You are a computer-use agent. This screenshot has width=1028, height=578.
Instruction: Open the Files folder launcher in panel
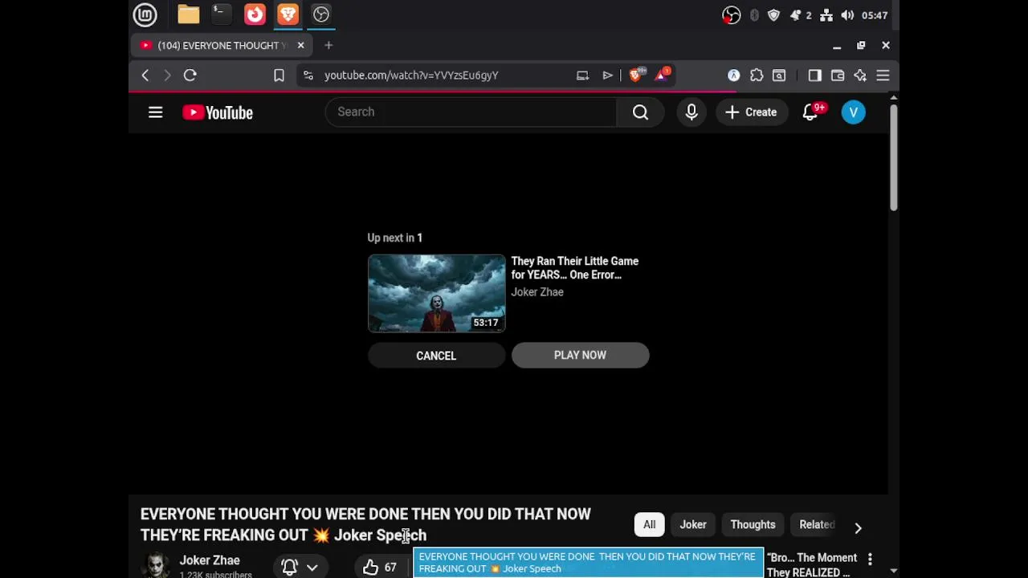tap(189, 14)
